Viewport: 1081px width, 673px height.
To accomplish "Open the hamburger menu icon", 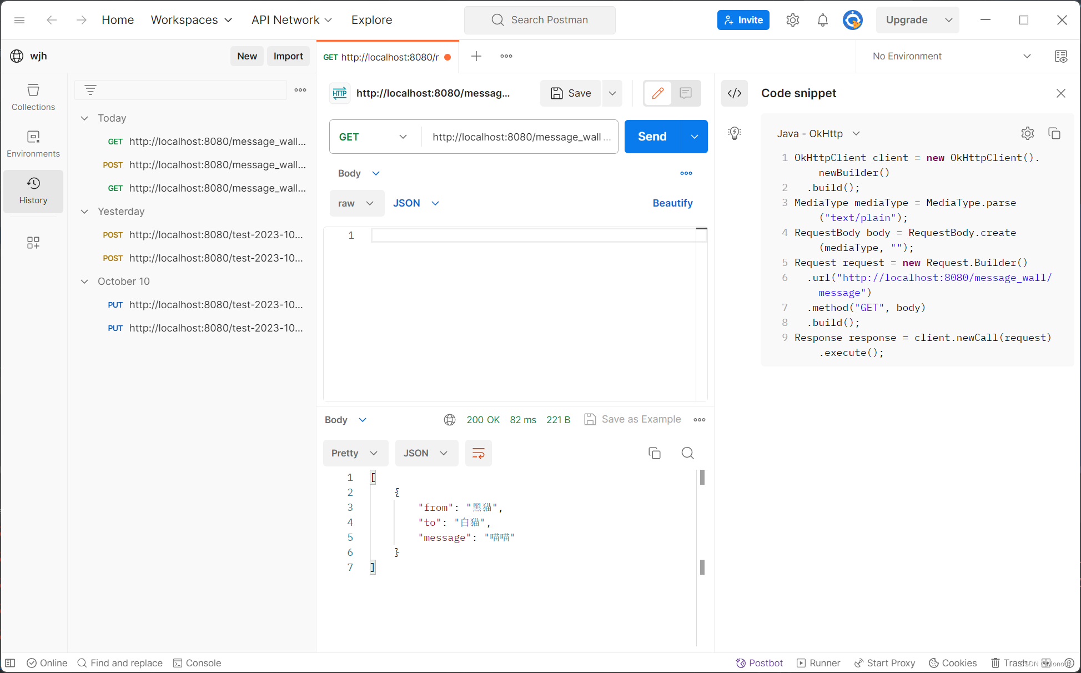I will (x=19, y=20).
